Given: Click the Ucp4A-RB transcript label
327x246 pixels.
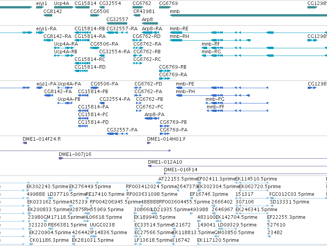Looking at the screenshot, I should click(66, 52).
